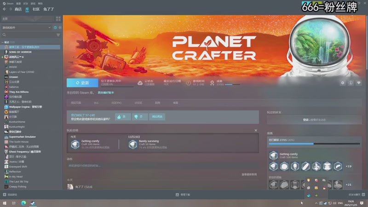368x207 pixels.
Task: Click the download progress bar under 位于更新队列中
Action: click(x=117, y=86)
